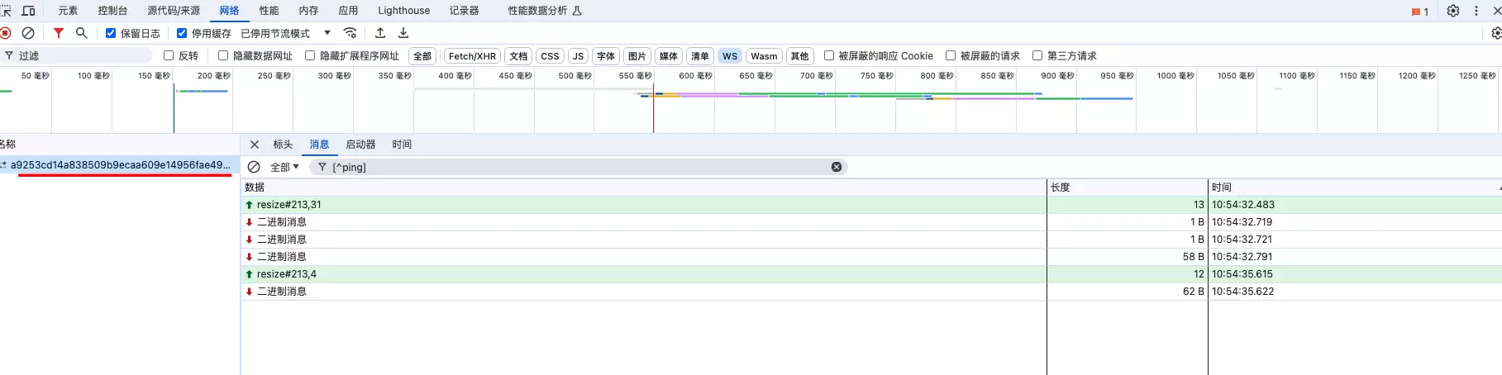
Task: Filter requests by 字体
Action: coord(606,56)
